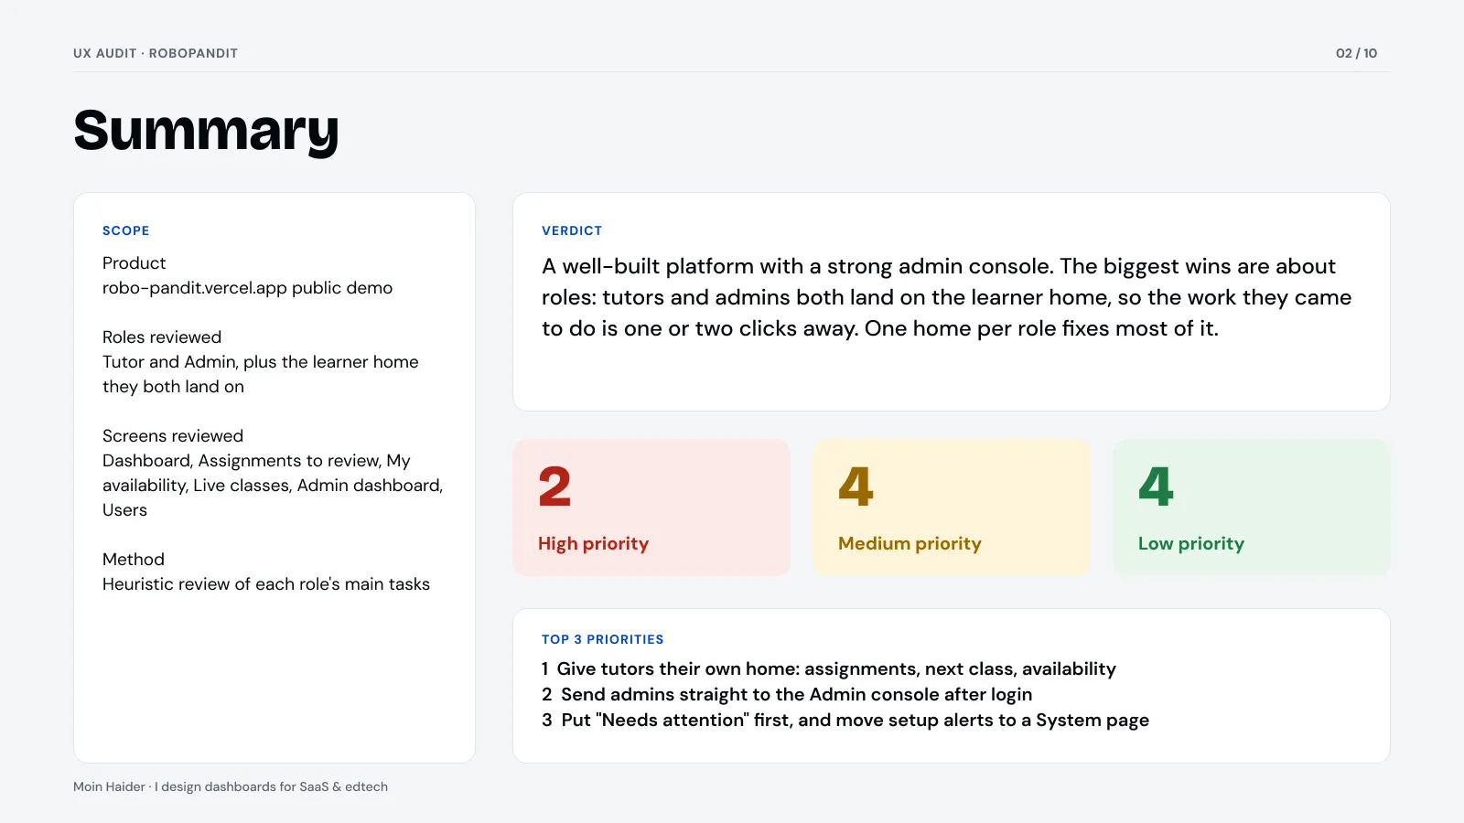1464x823 pixels.
Task: Select the text 'robo-pandit.vercel.app public demo'
Action: tap(247, 288)
